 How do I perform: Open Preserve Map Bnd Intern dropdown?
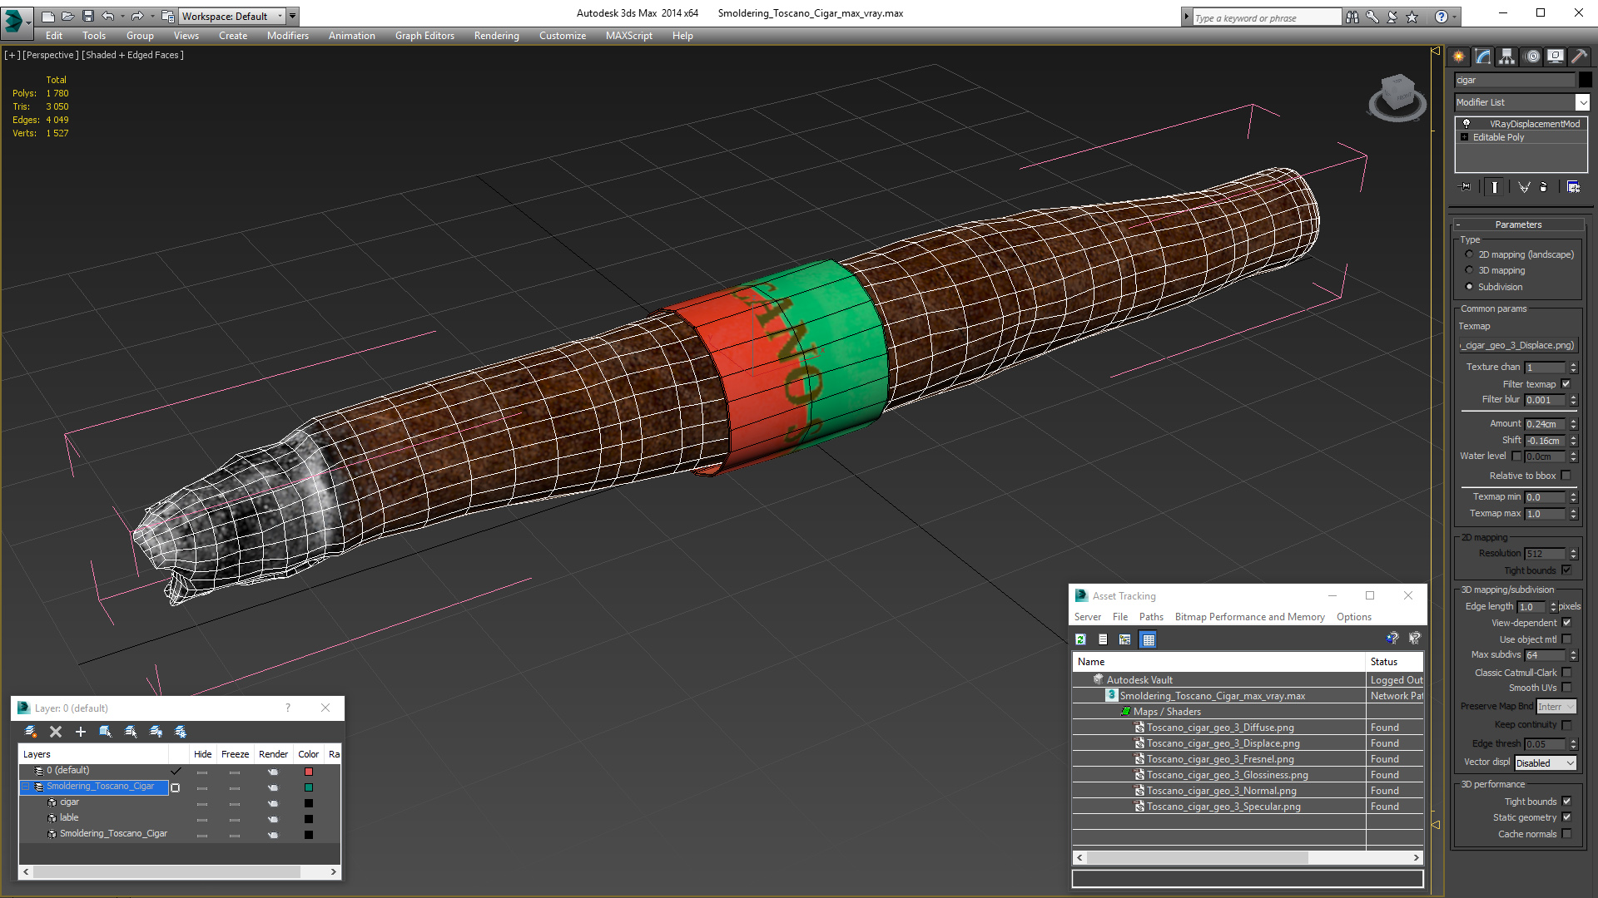pos(1556,707)
